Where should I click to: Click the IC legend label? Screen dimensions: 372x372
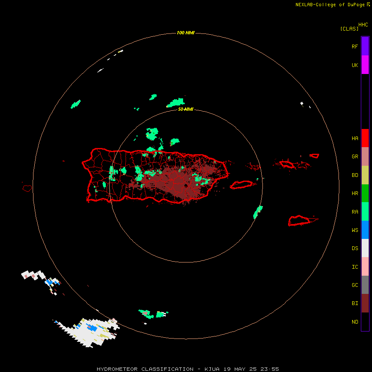(355, 267)
